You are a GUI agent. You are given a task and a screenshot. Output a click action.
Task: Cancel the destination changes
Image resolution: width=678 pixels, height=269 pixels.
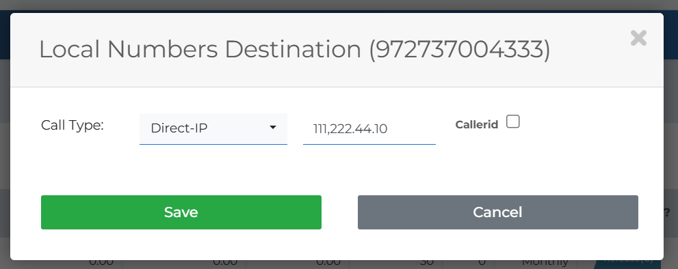tap(497, 212)
